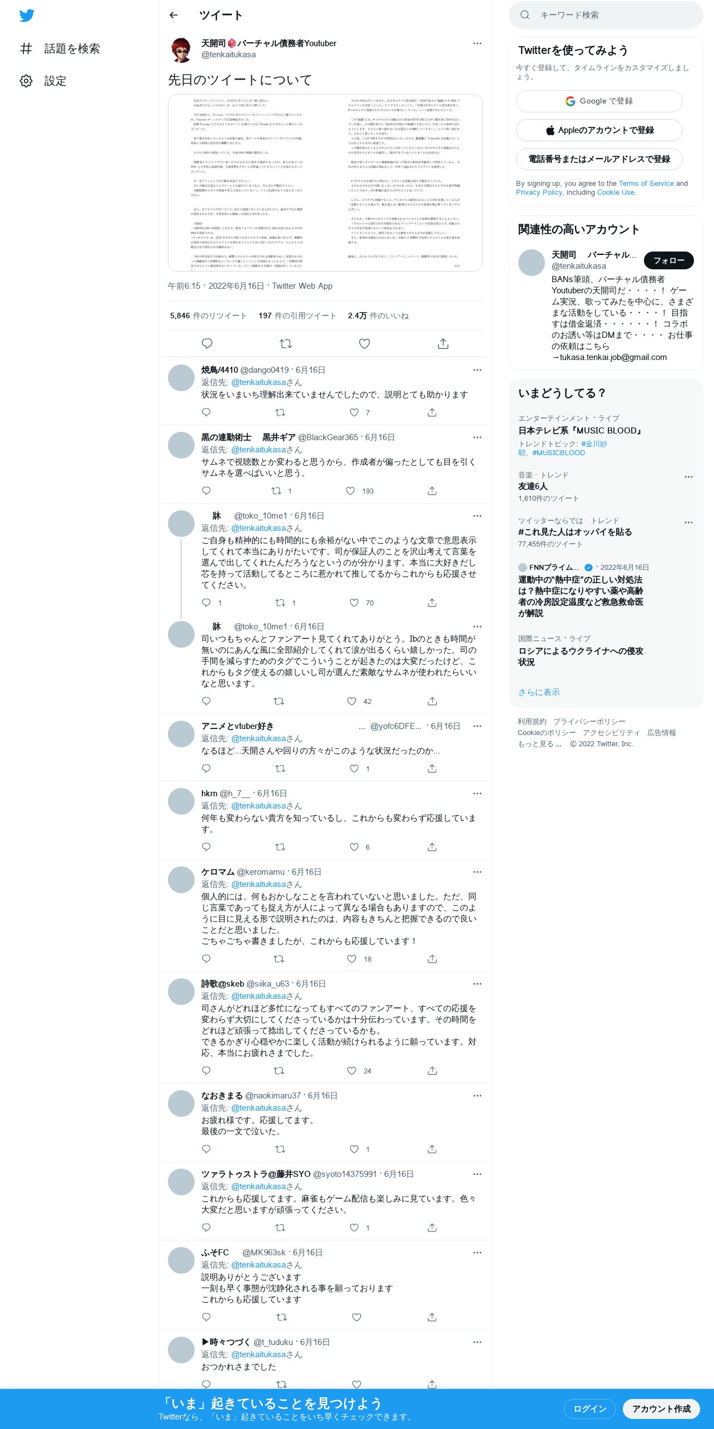This screenshot has width=714, height=1429.
Task: Reply to the main tweet
Action: click(207, 343)
